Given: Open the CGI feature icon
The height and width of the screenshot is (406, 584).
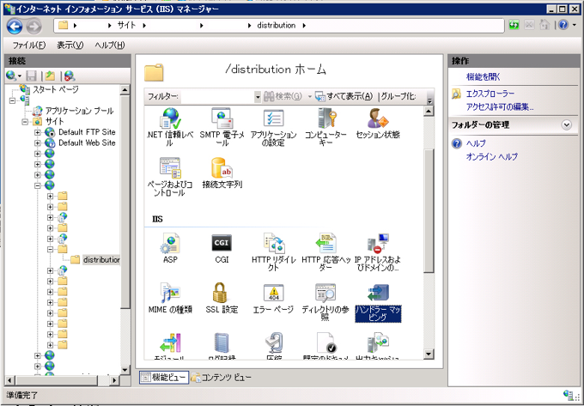Looking at the screenshot, I should click(222, 248).
